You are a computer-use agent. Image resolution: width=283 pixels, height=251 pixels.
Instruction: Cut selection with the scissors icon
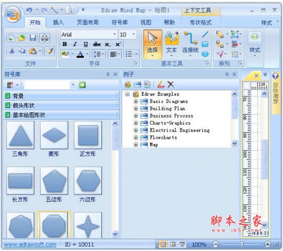(x=12, y=51)
